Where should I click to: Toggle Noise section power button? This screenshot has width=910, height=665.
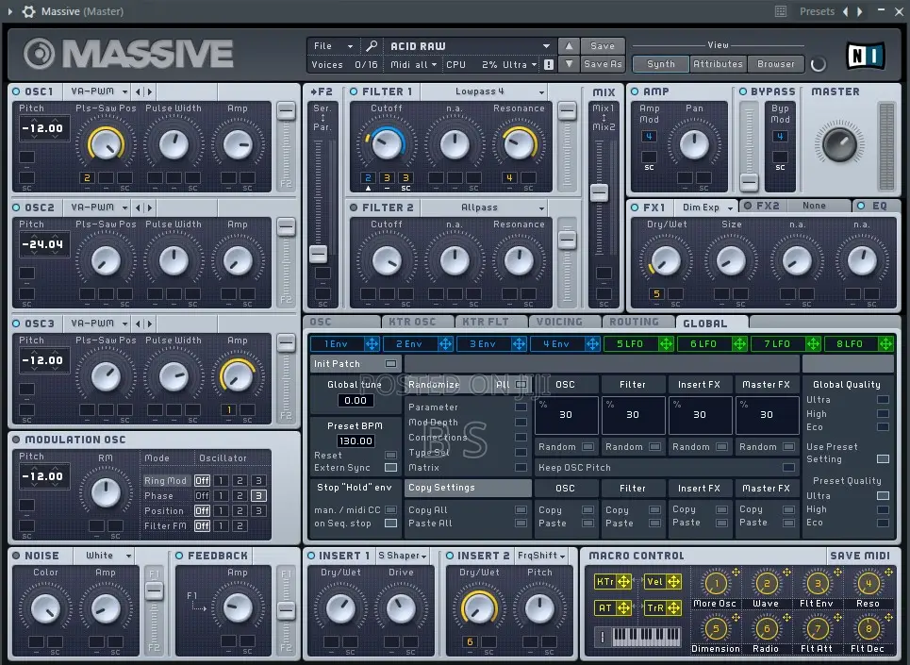pos(16,556)
